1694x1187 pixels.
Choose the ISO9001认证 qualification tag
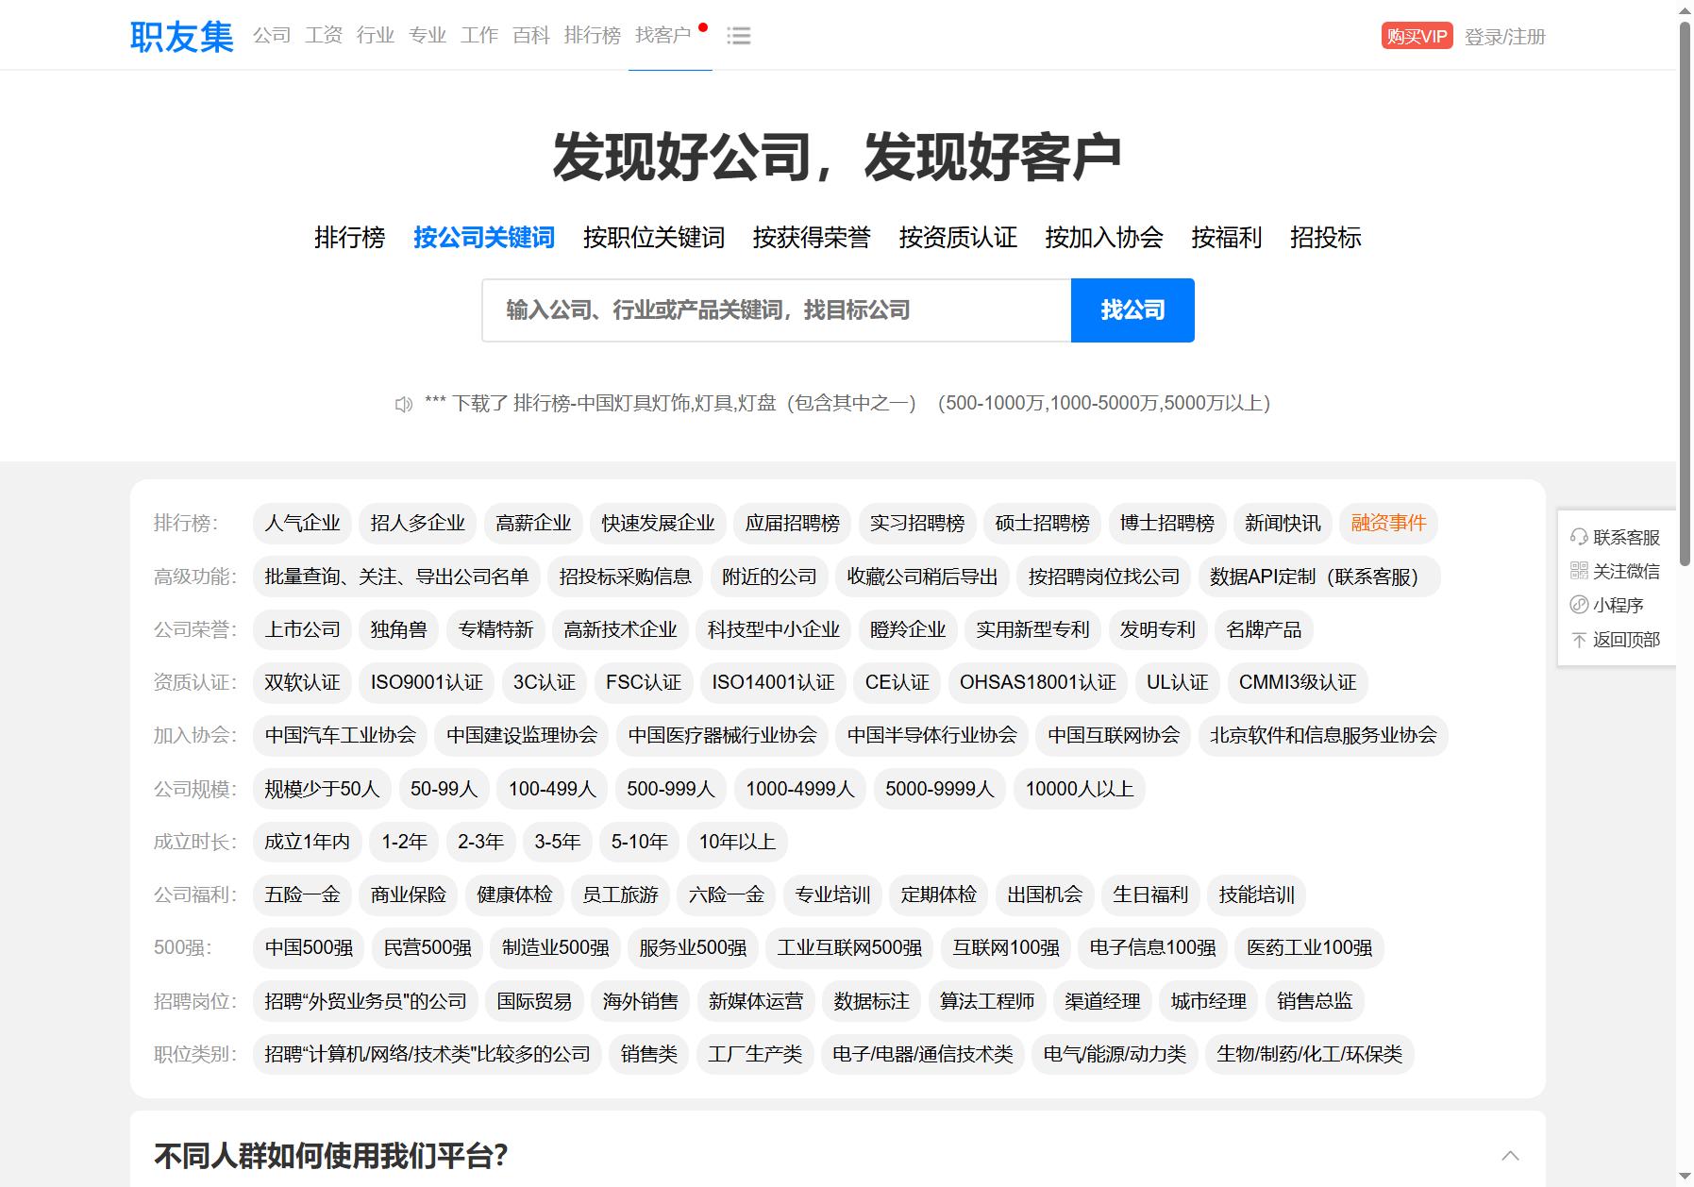[427, 682]
